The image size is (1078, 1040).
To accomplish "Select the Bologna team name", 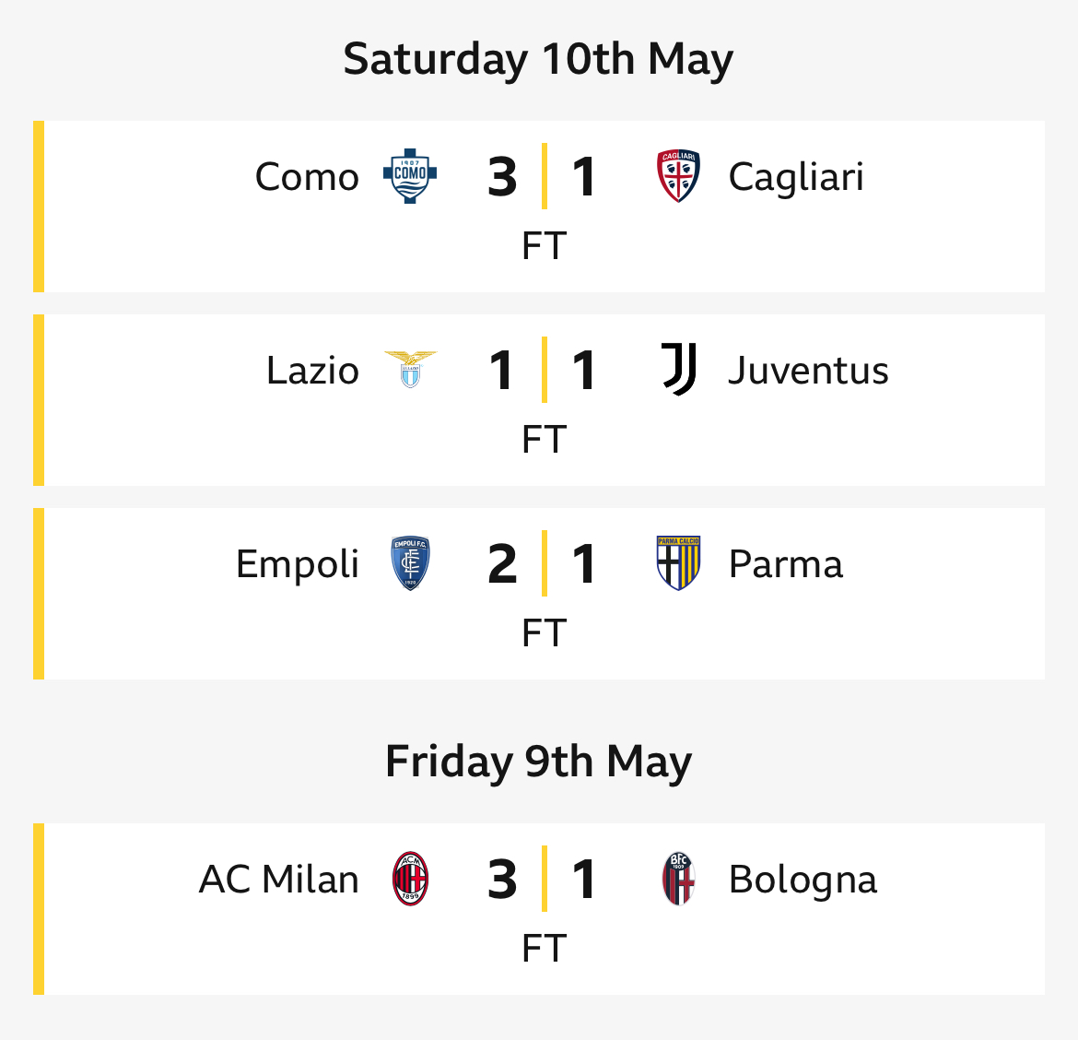I will (803, 880).
